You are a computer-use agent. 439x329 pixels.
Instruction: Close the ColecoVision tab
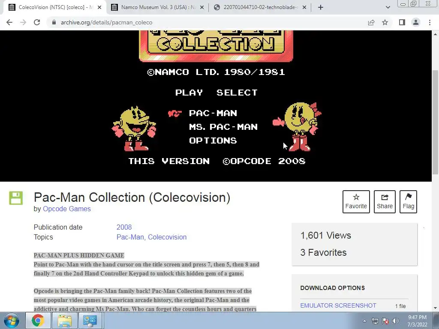tap(99, 7)
